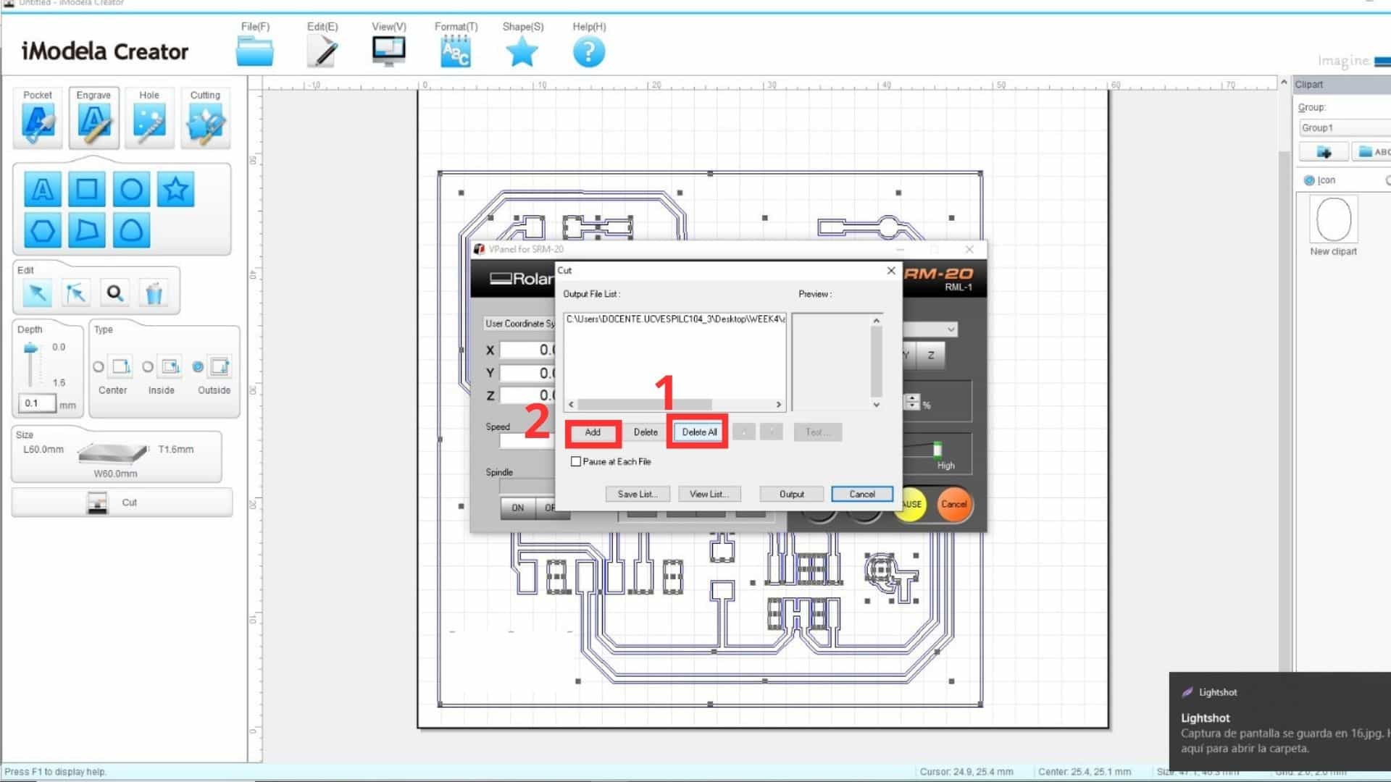Open the Shape star icon
Viewport: 1391px width, 782px height.
(x=522, y=51)
